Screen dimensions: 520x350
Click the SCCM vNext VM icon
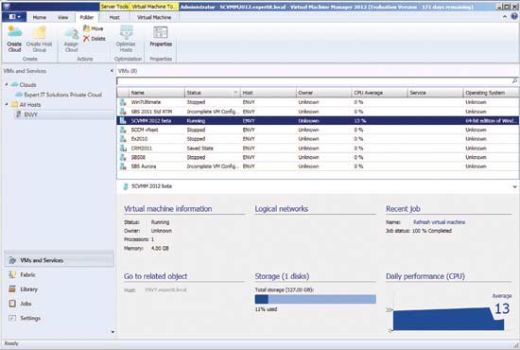tap(123, 130)
